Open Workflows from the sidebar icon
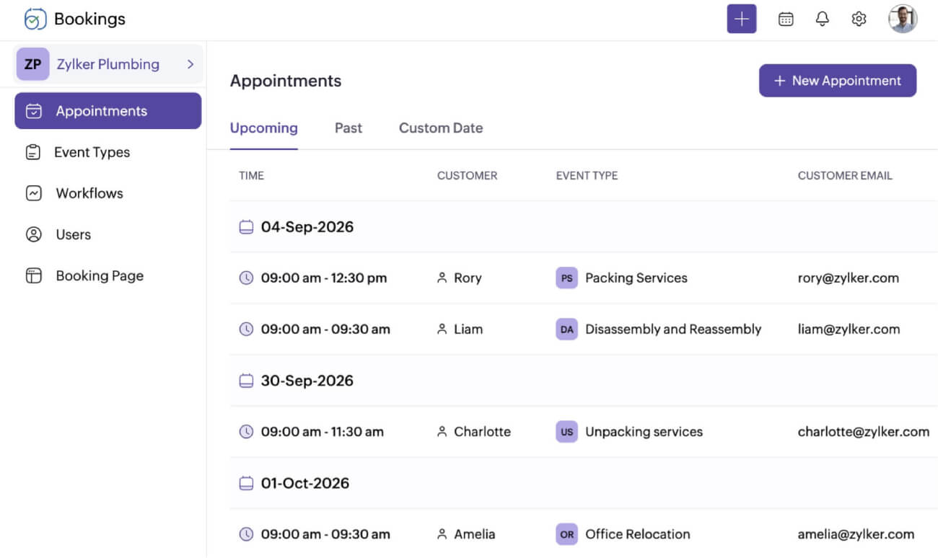Viewport: 938px width, 558px height. 33,193
